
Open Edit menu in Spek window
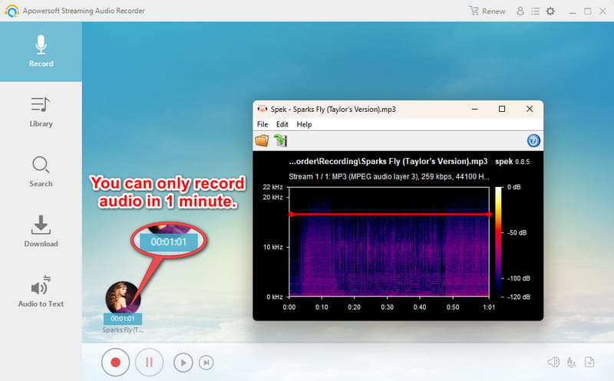pyautogui.click(x=282, y=124)
